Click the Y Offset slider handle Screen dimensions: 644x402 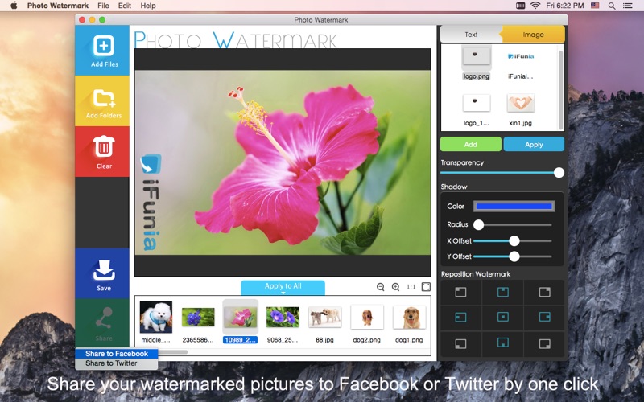click(514, 256)
